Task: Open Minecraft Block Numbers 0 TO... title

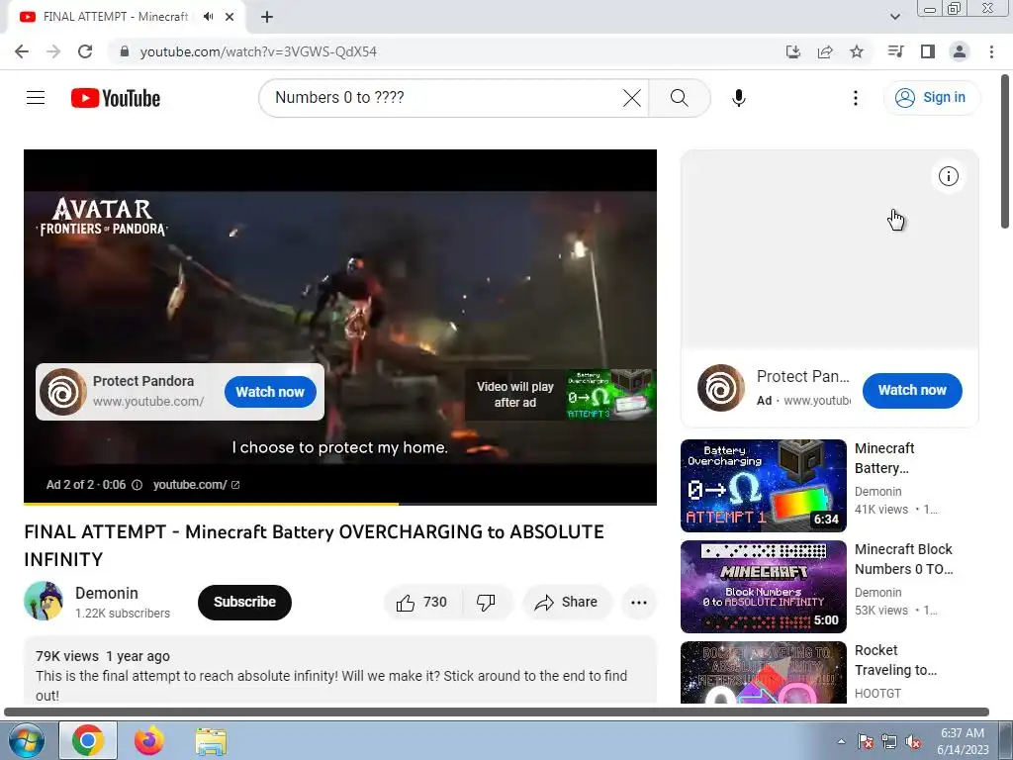Action: 903,559
